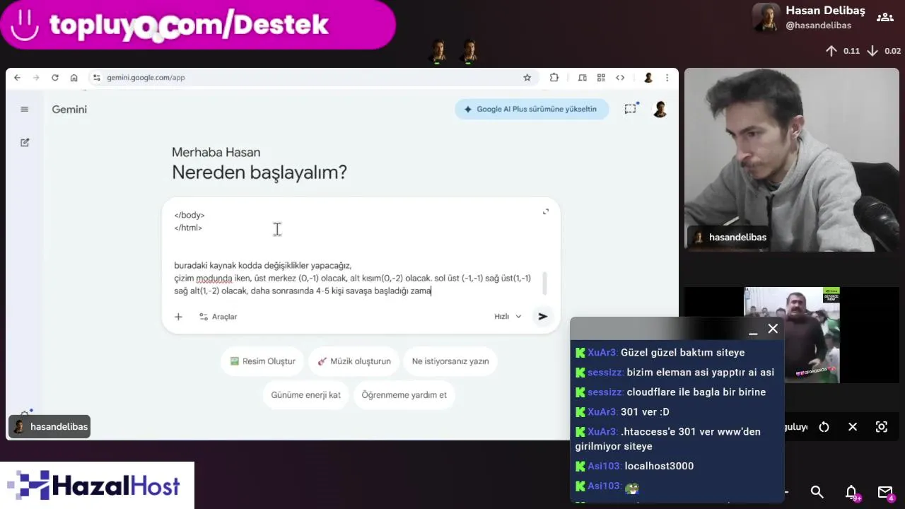This screenshot has width=905, height=509.
Task: Choose the Öğrenmeme yardım et chip
Action: click(x=404, y=395)
